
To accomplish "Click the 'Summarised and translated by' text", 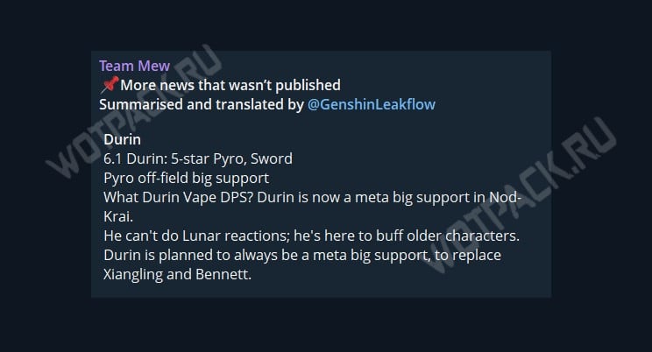I will [202, 104].
